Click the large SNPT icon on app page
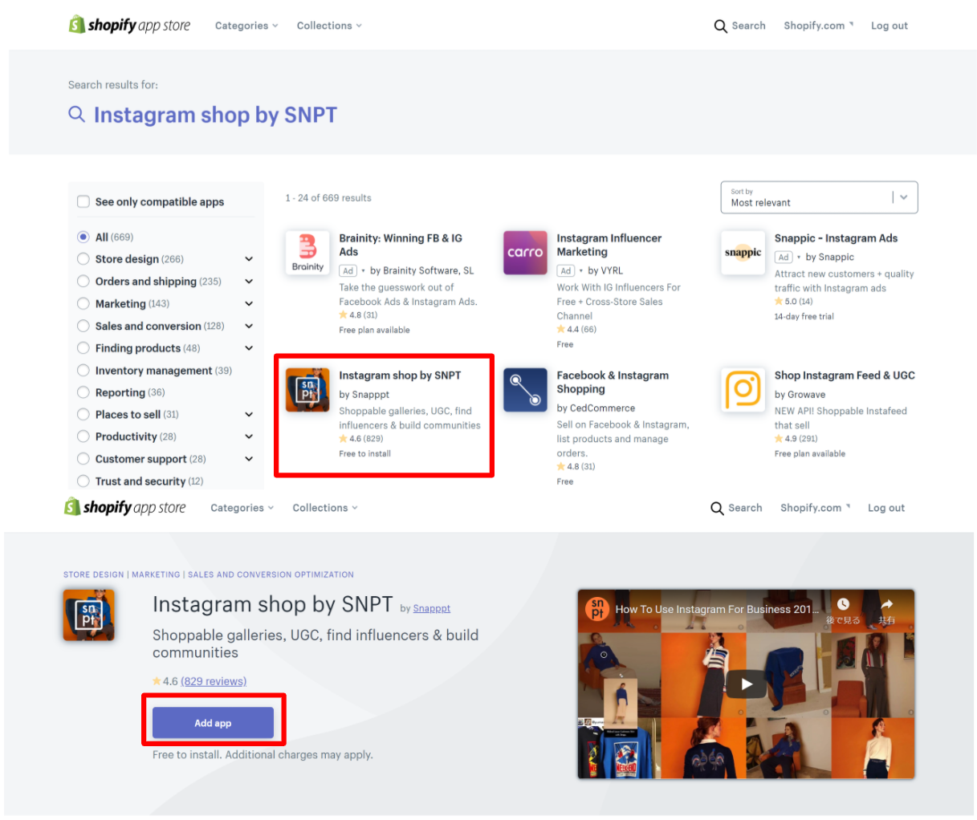977x820 pixels. (89, 615)
